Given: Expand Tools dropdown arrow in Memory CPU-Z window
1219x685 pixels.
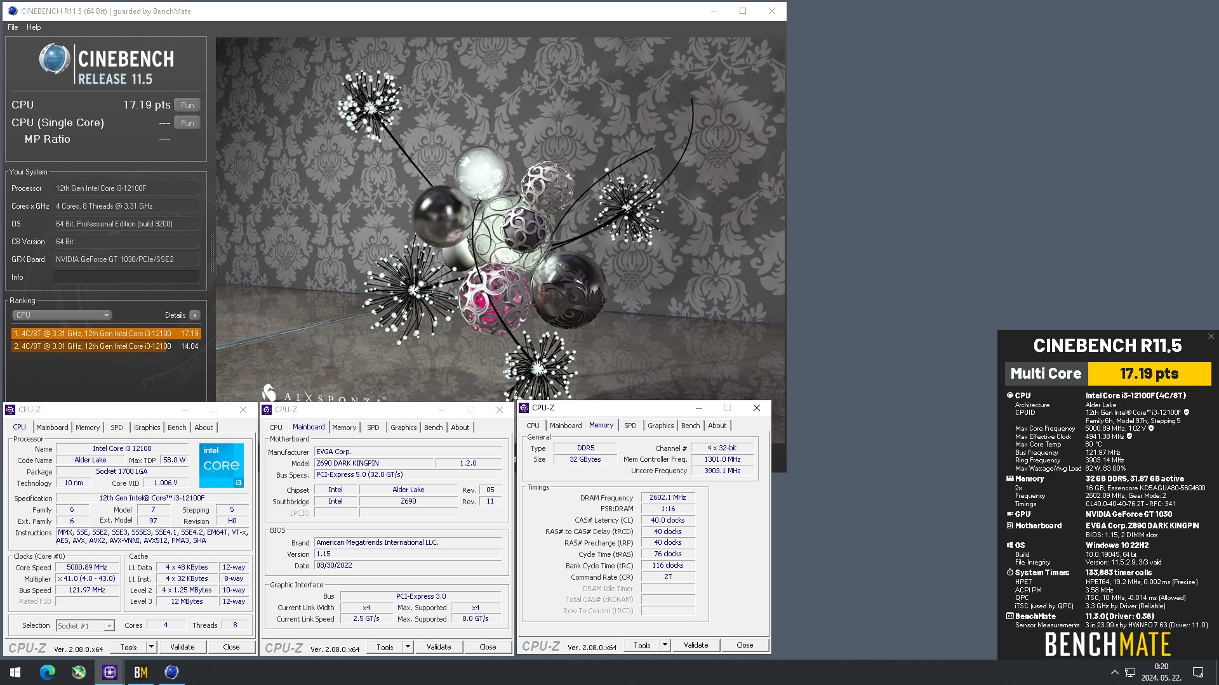Looking at the screenshot, I should [x=665, y=645].
